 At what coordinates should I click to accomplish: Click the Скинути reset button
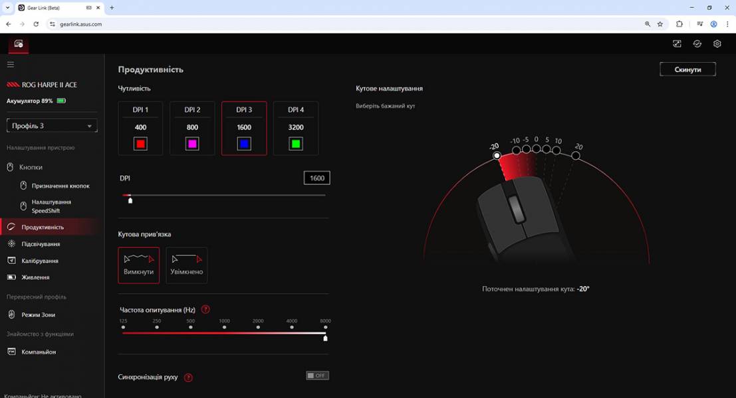687,68
